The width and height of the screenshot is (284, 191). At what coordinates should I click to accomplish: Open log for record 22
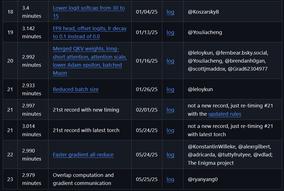click(170, 155)
